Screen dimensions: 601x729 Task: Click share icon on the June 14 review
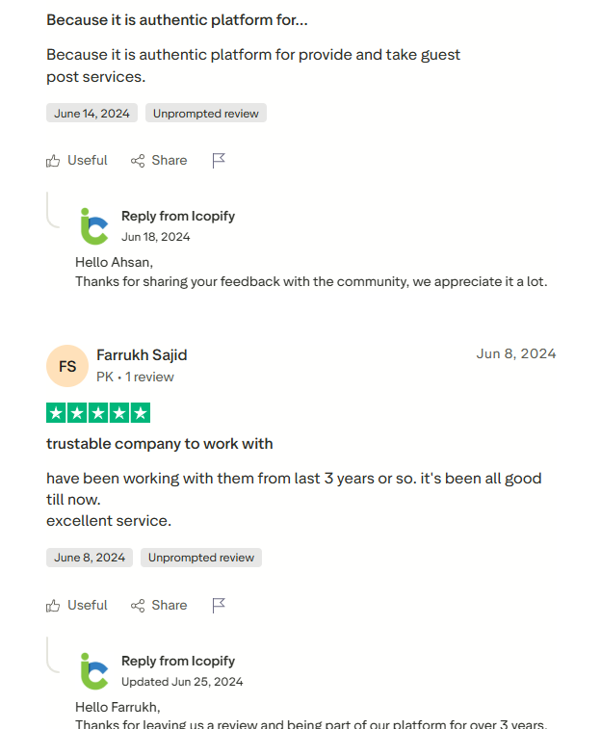138,161
